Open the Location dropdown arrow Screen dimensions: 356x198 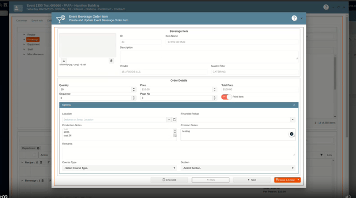169,119
